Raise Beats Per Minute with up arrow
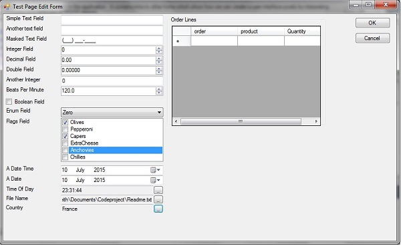Viewport: 401px width, 246px height. (159, 89)
